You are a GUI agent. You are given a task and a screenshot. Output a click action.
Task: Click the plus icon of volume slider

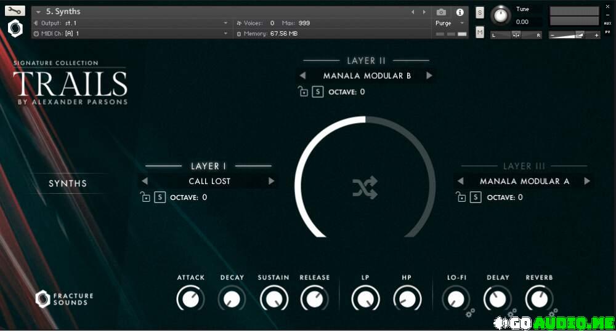click(x=596, y=35)
